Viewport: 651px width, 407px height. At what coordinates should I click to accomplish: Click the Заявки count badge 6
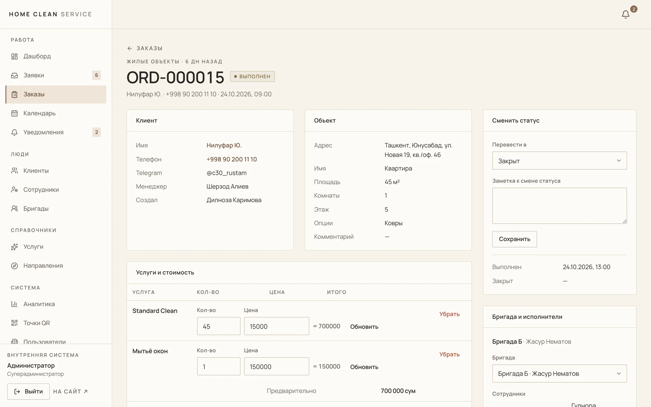point(96,75)
